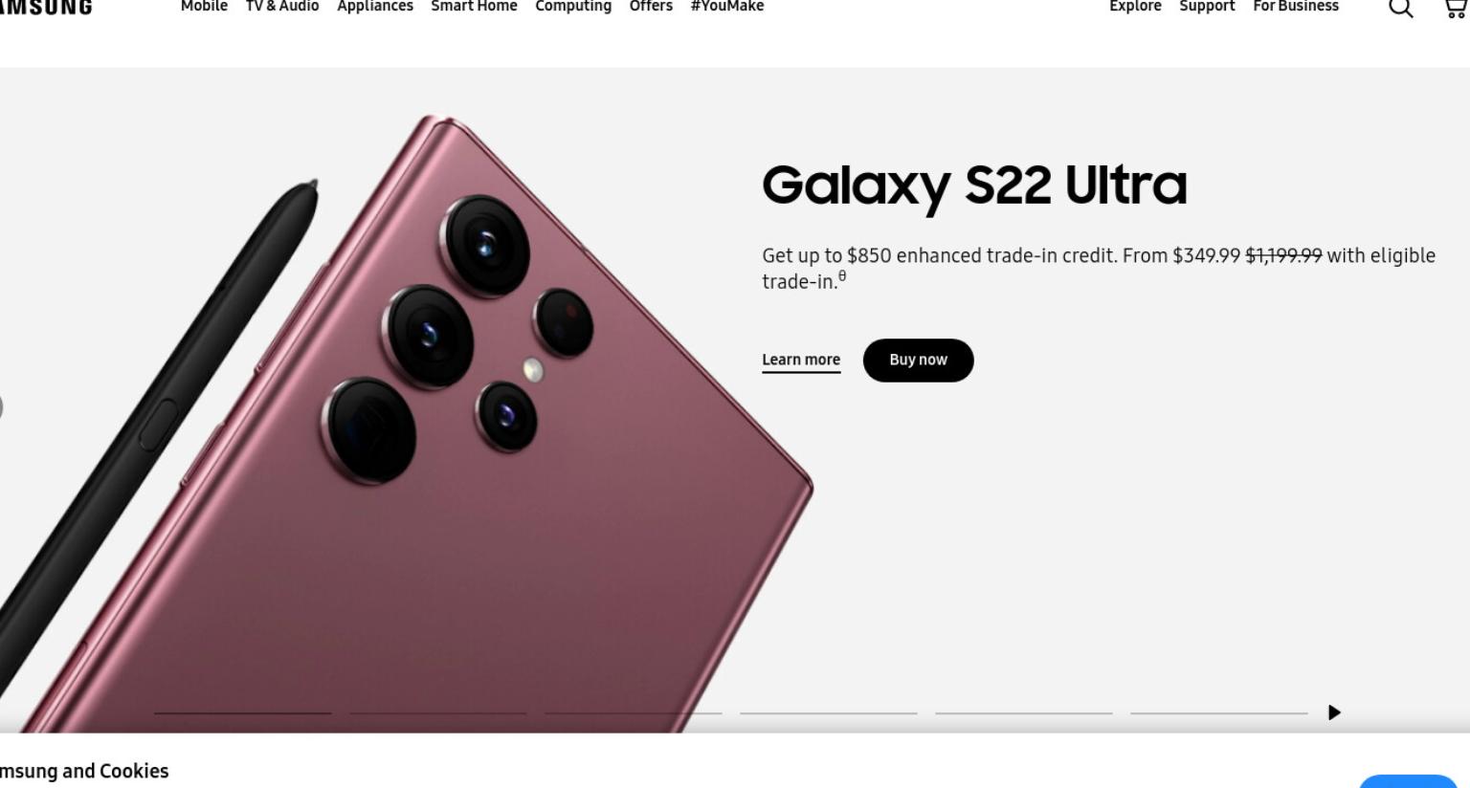Open the shopping cart icon
The height and width of the screenshot is (788, 1470).
coord(1456,8)
